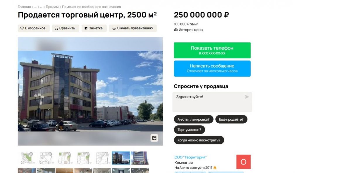Open История цены price history chart
The width and height of the screenshot is (351, 173).
pos(188,30)
